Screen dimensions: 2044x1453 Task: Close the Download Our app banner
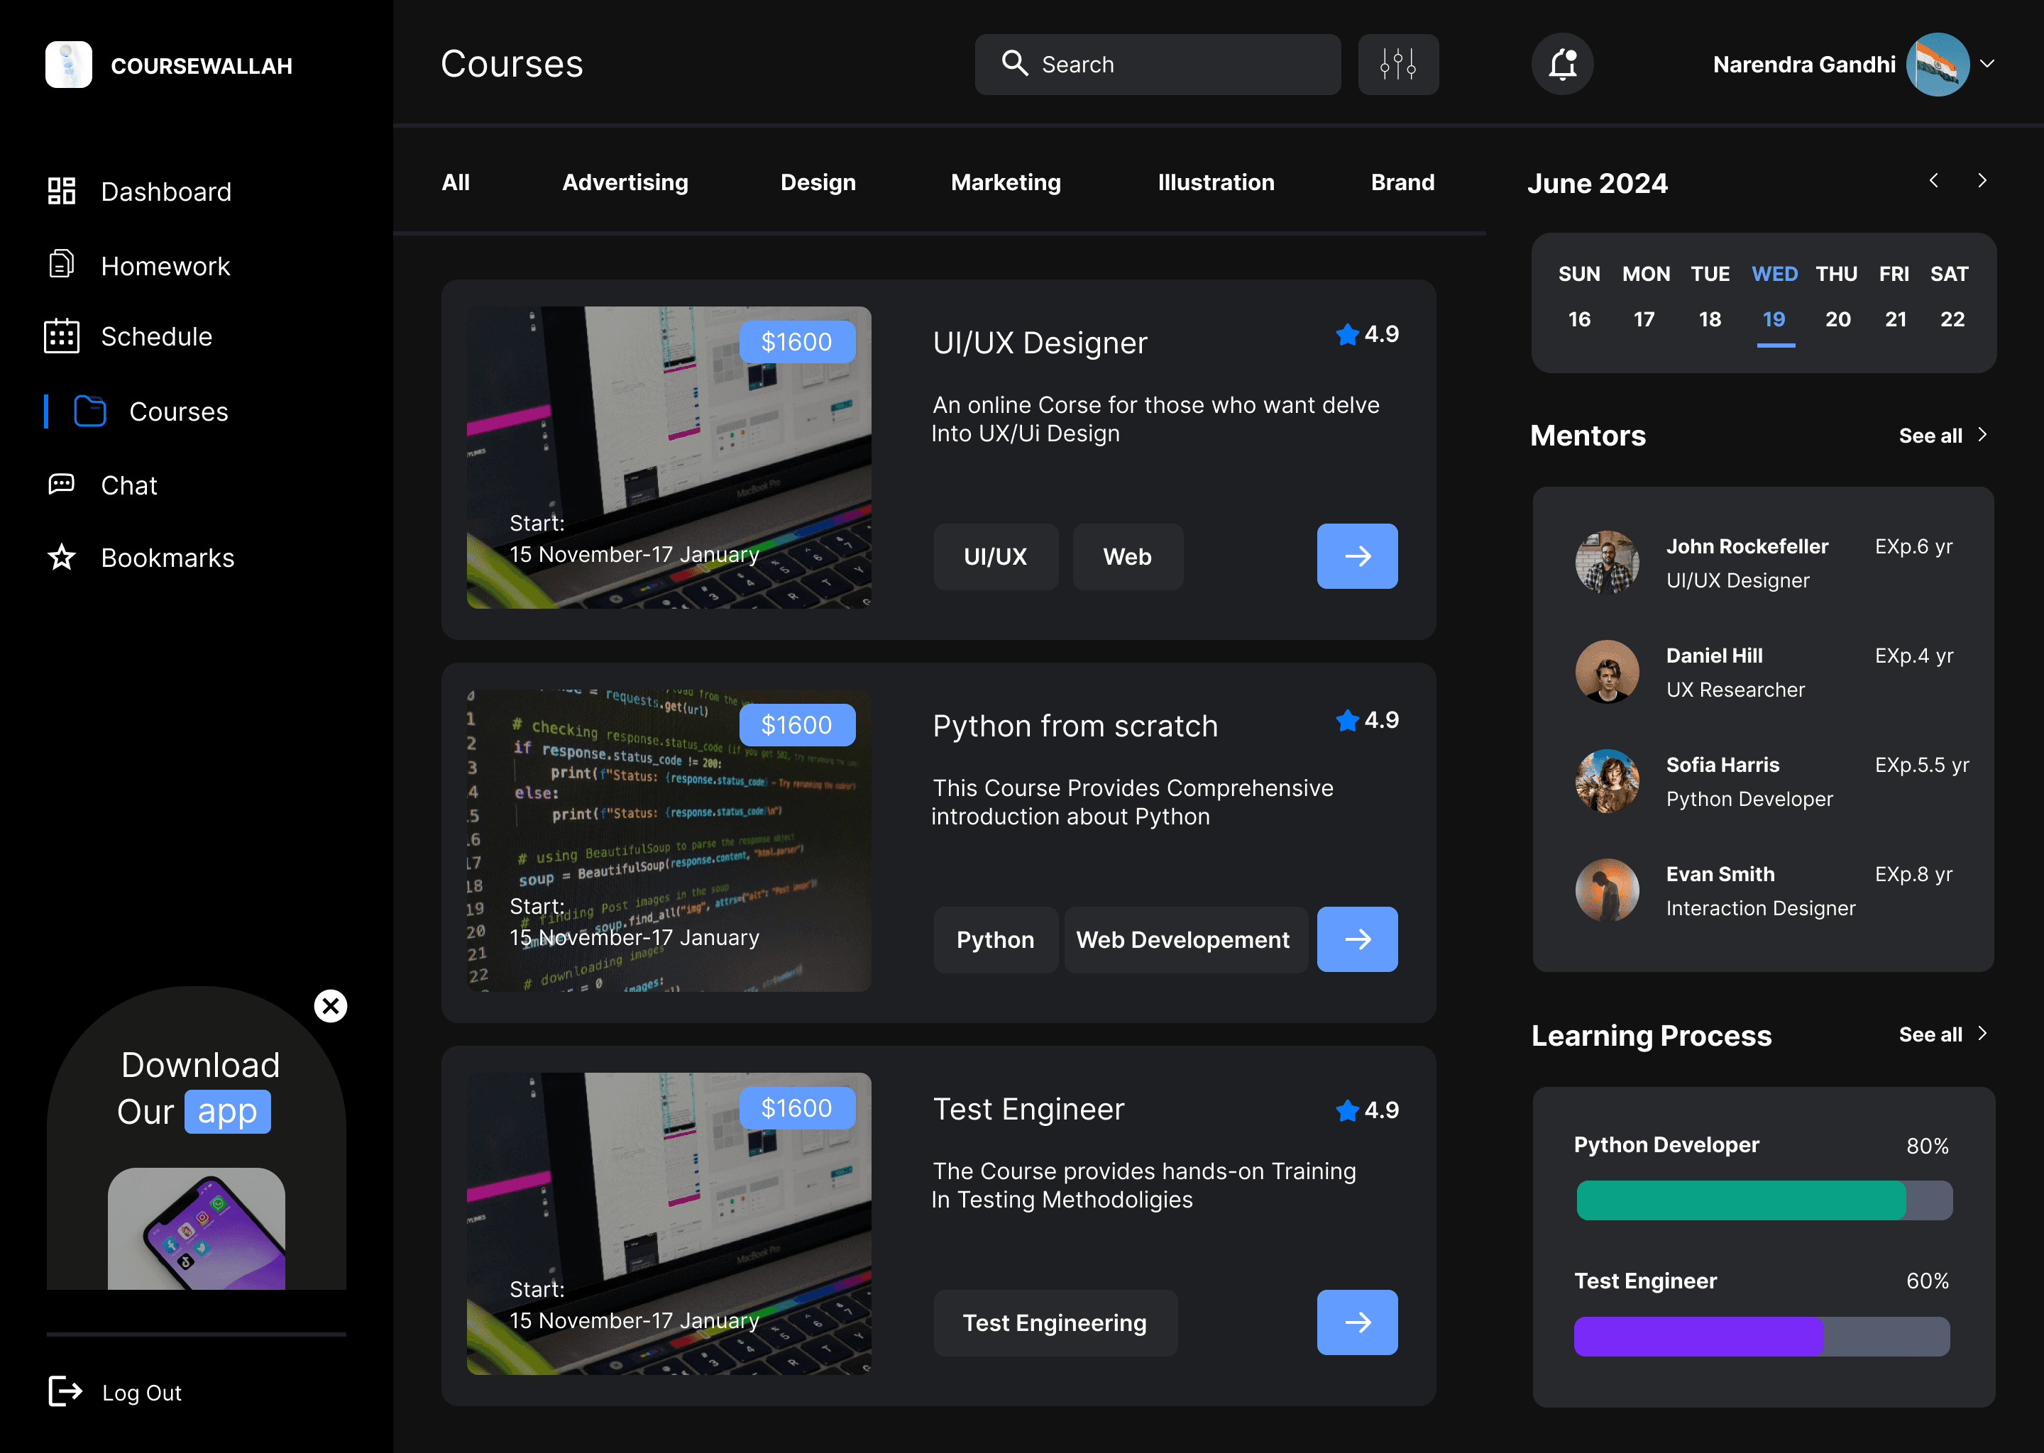330,1005
